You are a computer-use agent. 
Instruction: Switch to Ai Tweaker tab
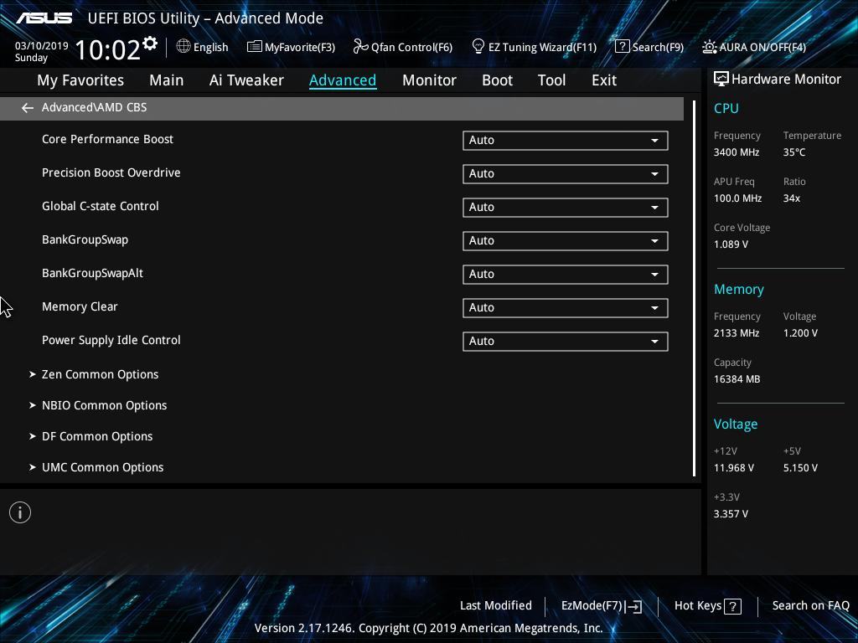[246, 80]
